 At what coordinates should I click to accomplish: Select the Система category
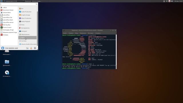[x=27, y=41]
